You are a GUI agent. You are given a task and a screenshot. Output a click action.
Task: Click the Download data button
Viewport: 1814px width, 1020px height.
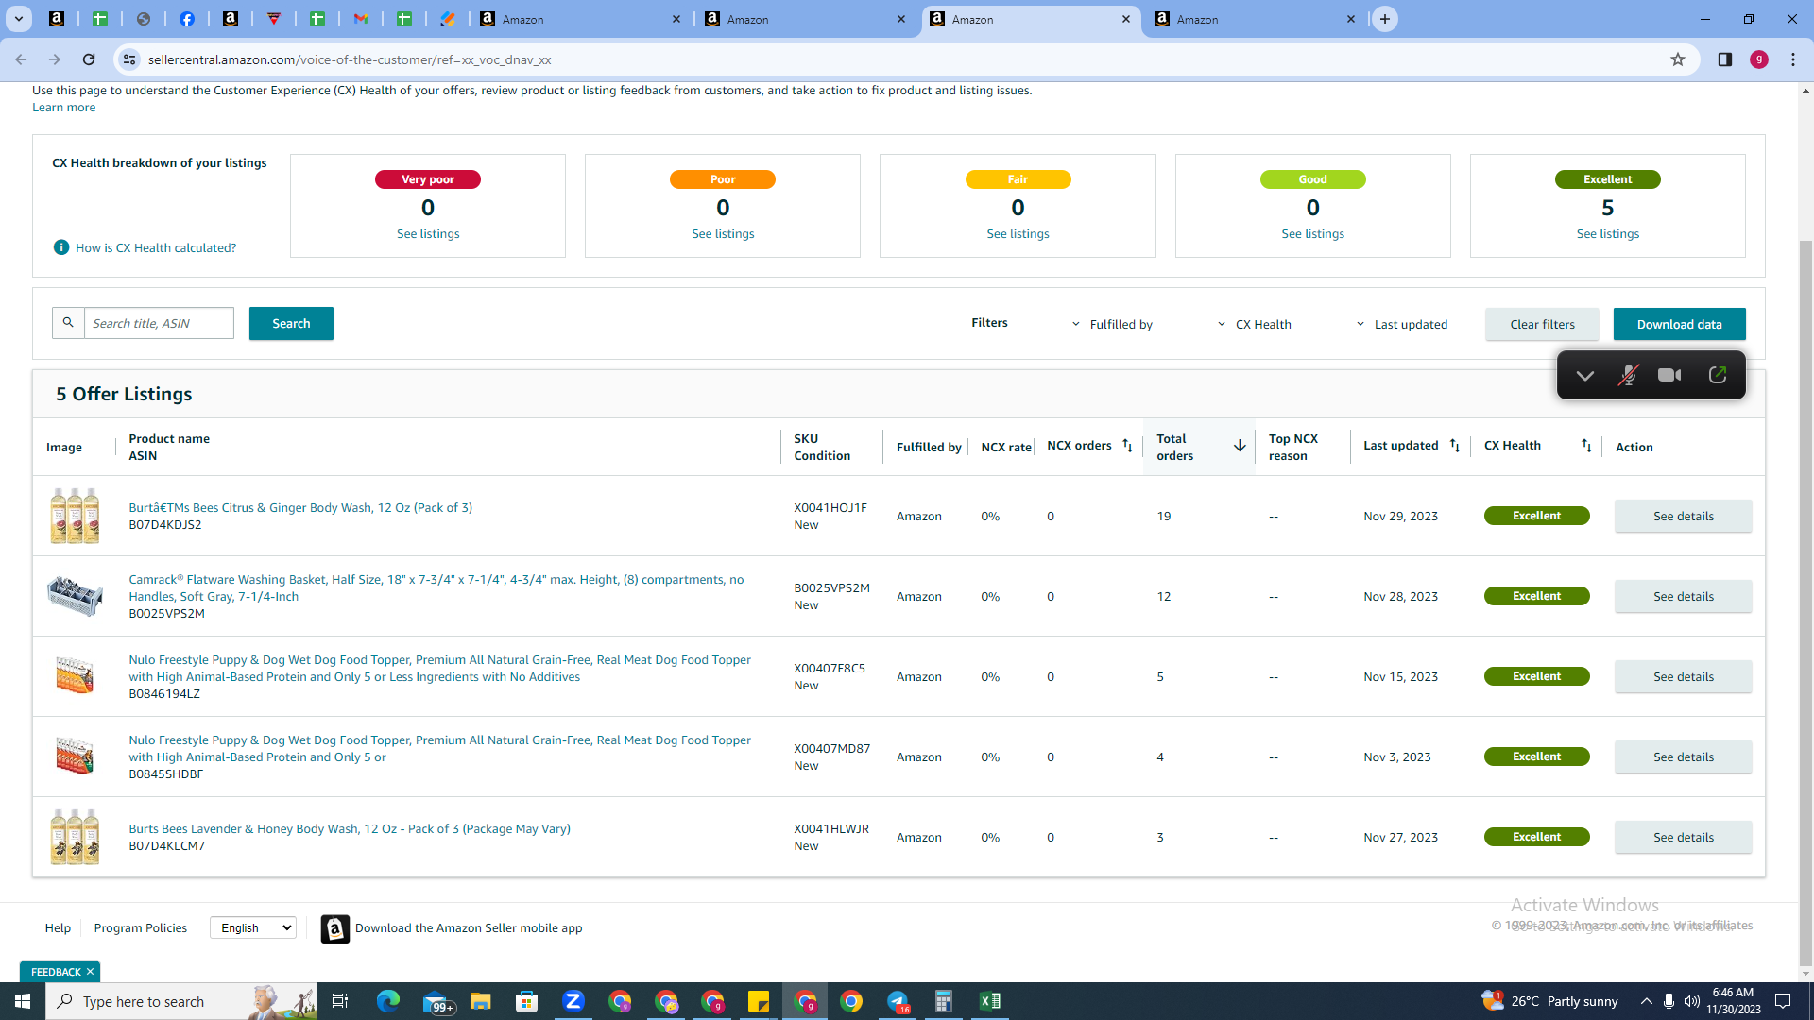(x=1679, y=324)
